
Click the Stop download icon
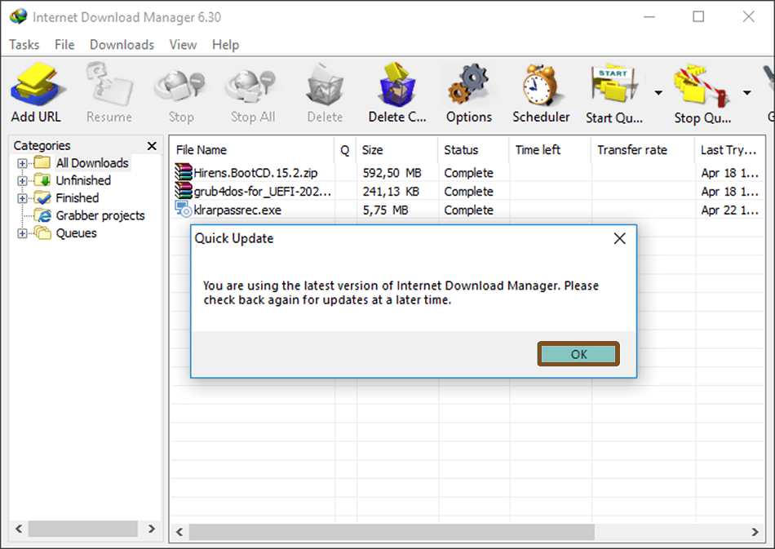(x=179, y=86)
